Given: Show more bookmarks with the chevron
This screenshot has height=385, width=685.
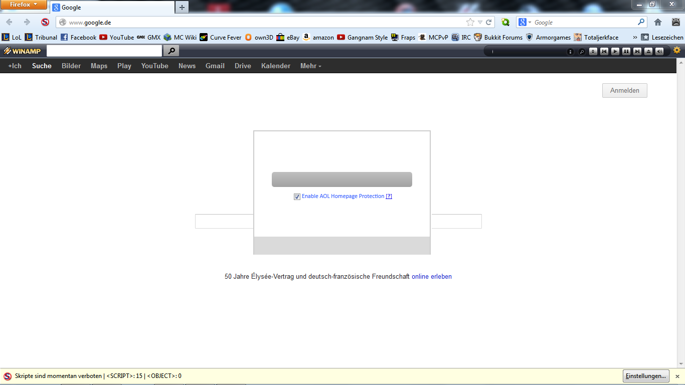Looking at the screenshot, I should coord(635,37).
